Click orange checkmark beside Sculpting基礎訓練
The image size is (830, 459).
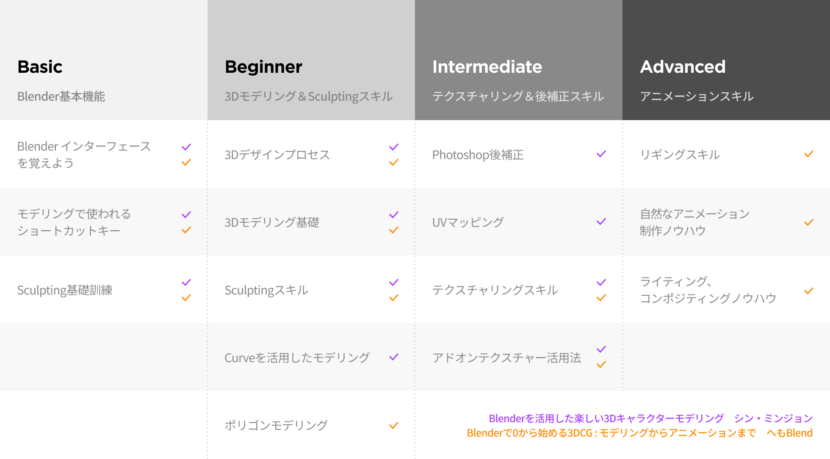pos(186,297)
